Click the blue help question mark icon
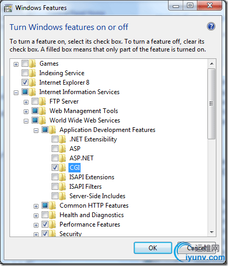 click(211, 26)
